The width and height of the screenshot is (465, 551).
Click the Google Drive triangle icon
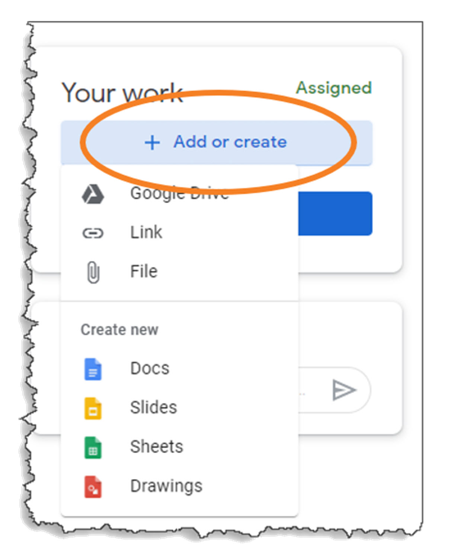coord(93,194)
